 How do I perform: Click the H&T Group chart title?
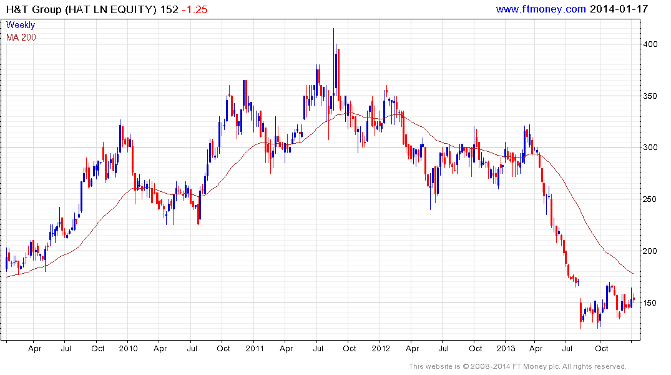81,9
